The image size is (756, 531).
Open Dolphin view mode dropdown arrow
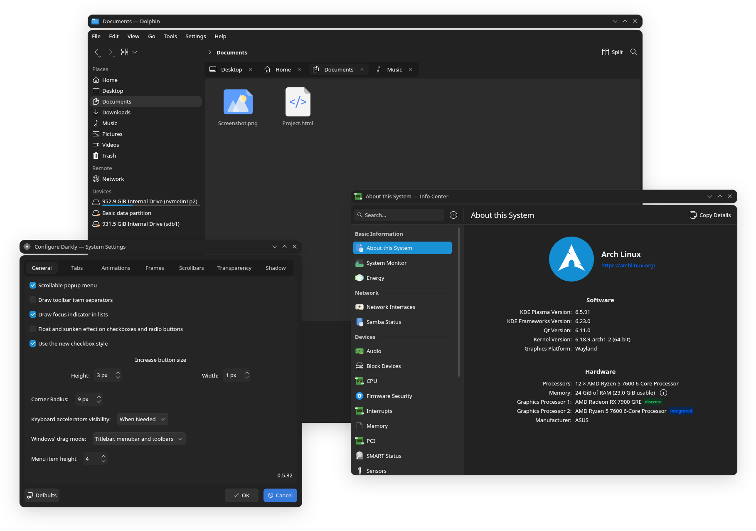coord(135,52)
